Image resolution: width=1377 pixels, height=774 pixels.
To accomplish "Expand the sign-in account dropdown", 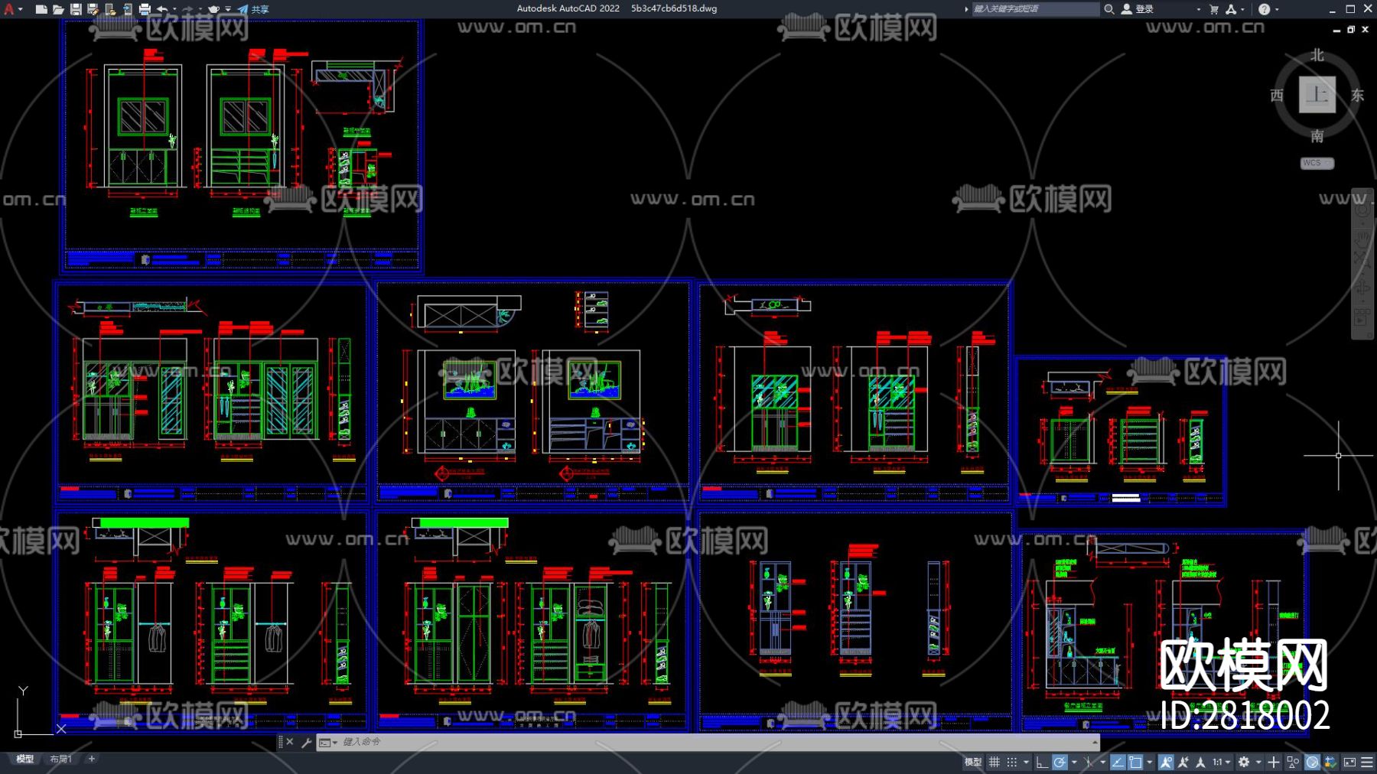I will pos(1198,9).
